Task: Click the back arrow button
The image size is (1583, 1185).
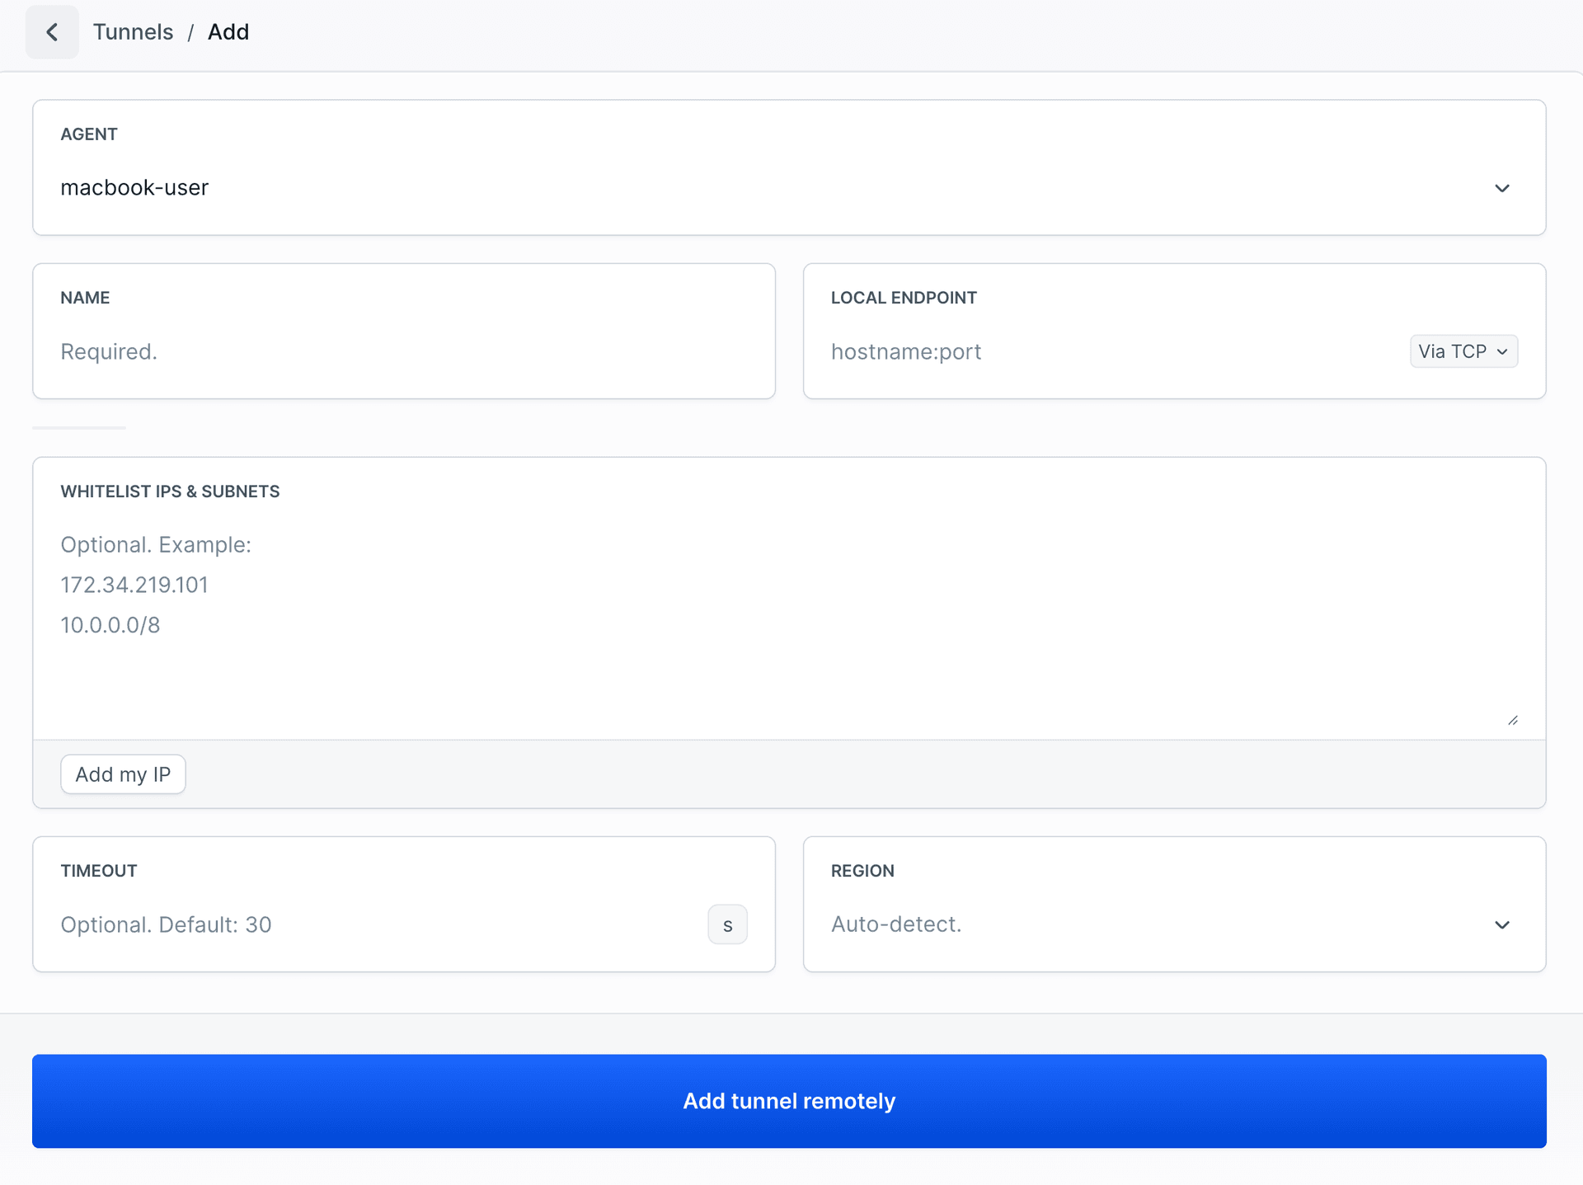Action: (x=52, y=32)
